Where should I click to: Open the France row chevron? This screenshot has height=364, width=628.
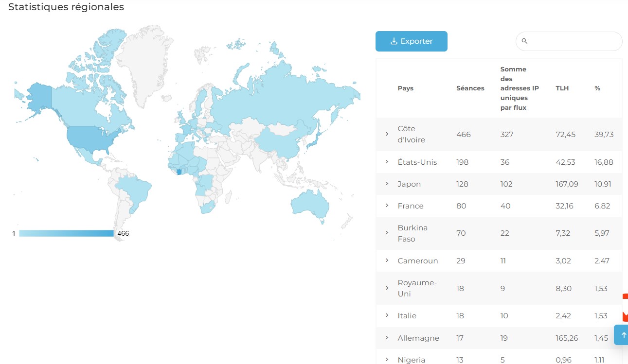387,206
